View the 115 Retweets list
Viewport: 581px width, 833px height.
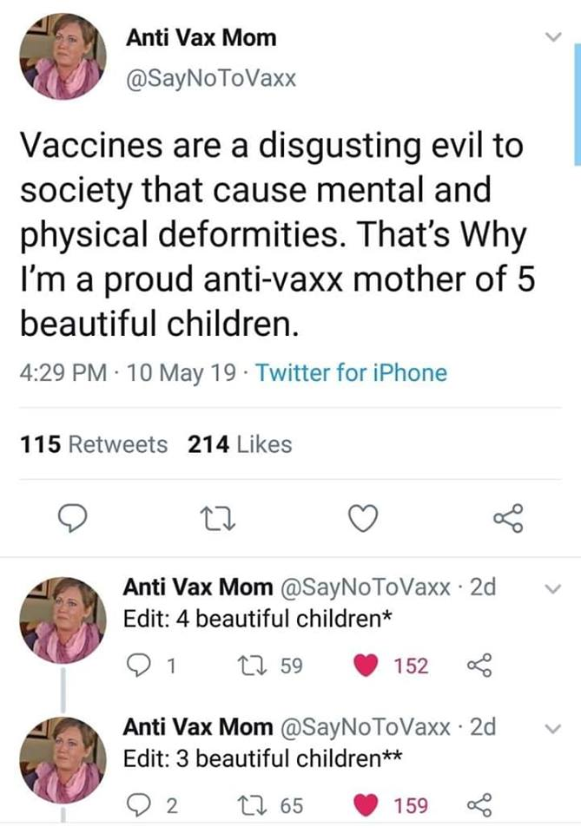coord(94,444)
